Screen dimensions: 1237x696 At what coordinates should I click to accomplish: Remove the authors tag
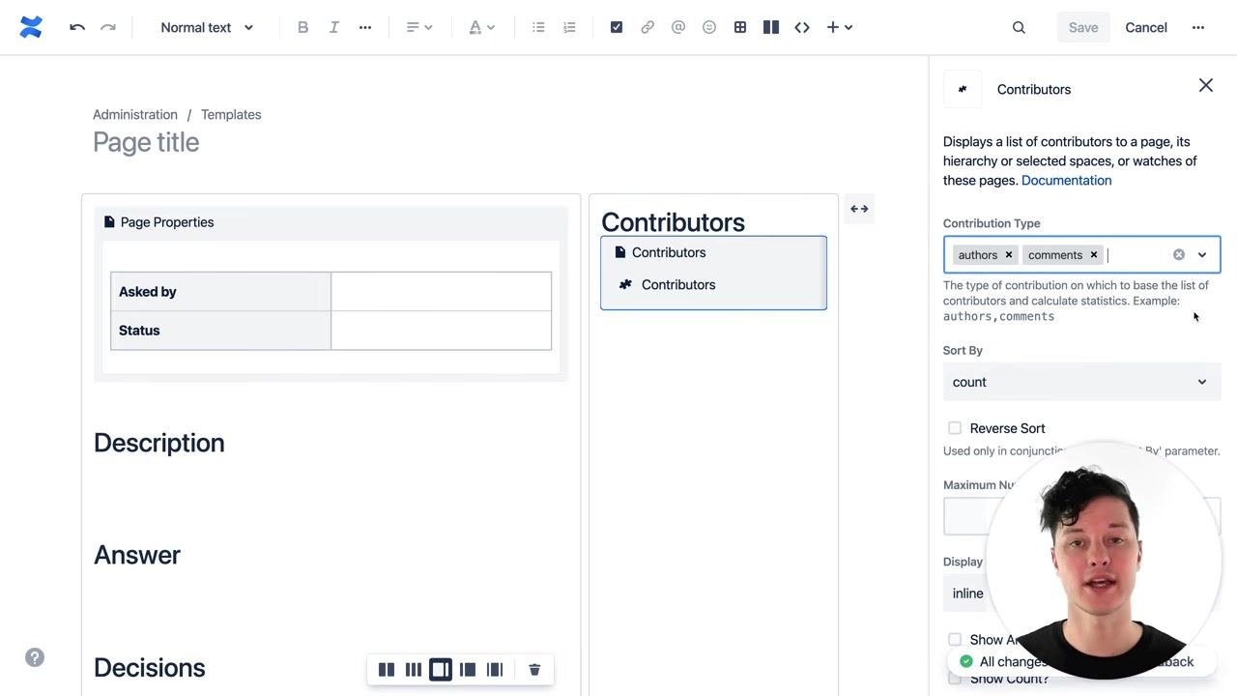pyautogui.click(x=1009, y=255)
